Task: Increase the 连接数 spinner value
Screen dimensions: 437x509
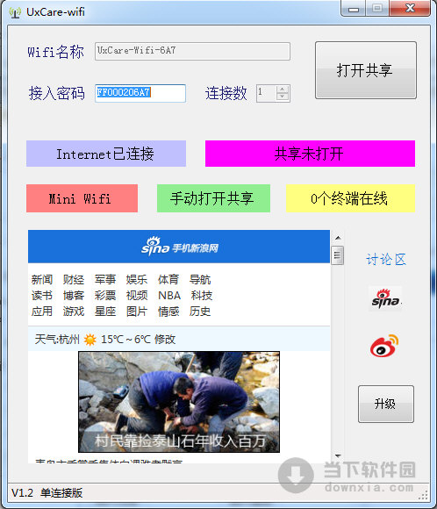Action: [x=283, y=89]
